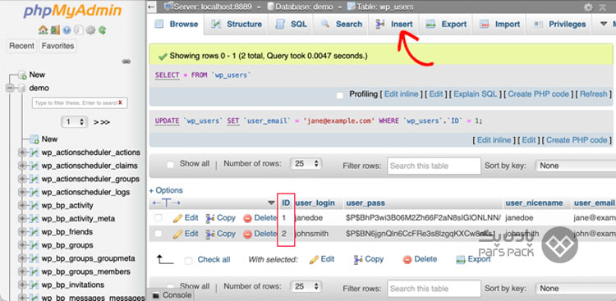Open the Export tab
This screenshot has width=616, height=301.
click(x=446, y=25)
